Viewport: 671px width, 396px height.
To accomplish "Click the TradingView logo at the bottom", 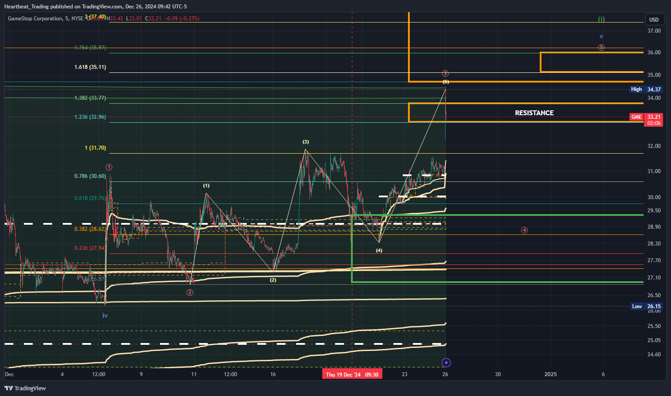I will pos(25,388).
